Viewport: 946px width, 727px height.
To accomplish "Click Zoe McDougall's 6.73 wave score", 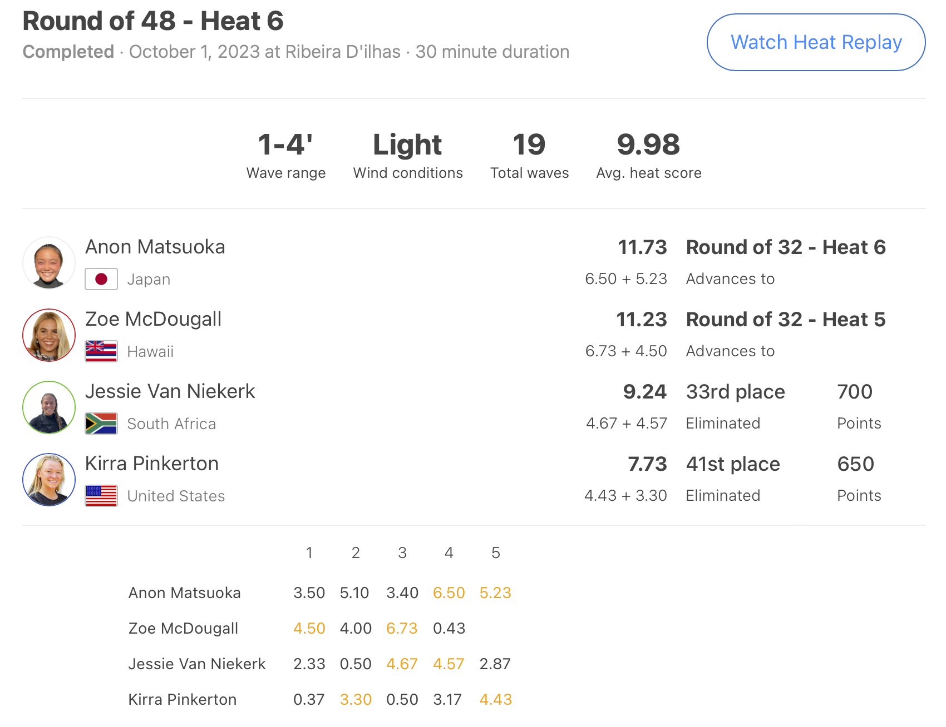I will point(402,629).
